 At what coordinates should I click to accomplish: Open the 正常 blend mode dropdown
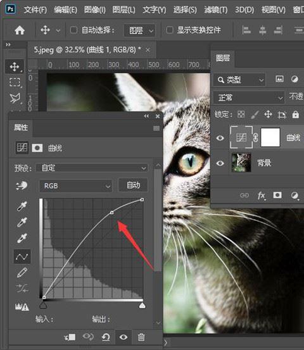(x=249, y=97)
